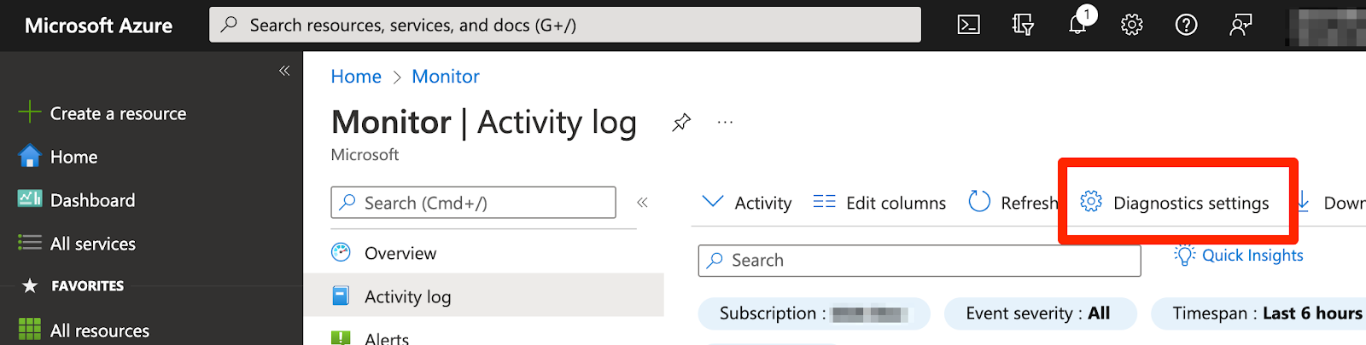The height and width of the screenshot is (345, 1366).
Task: Open the ellipsis more options menu
Action: point(725,123)
